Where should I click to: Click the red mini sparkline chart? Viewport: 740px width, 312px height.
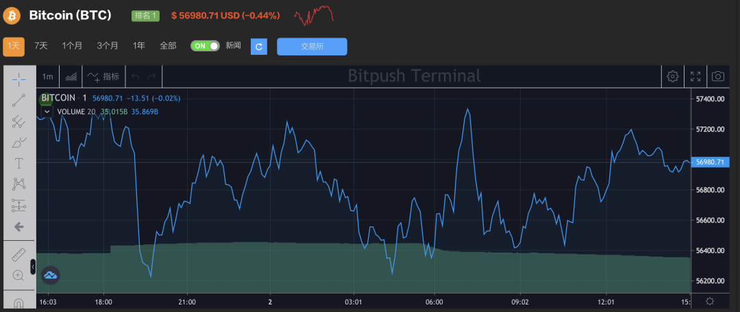click(314, 15)
